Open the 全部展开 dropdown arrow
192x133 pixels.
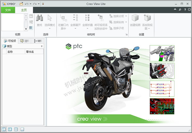pos(76,28)
